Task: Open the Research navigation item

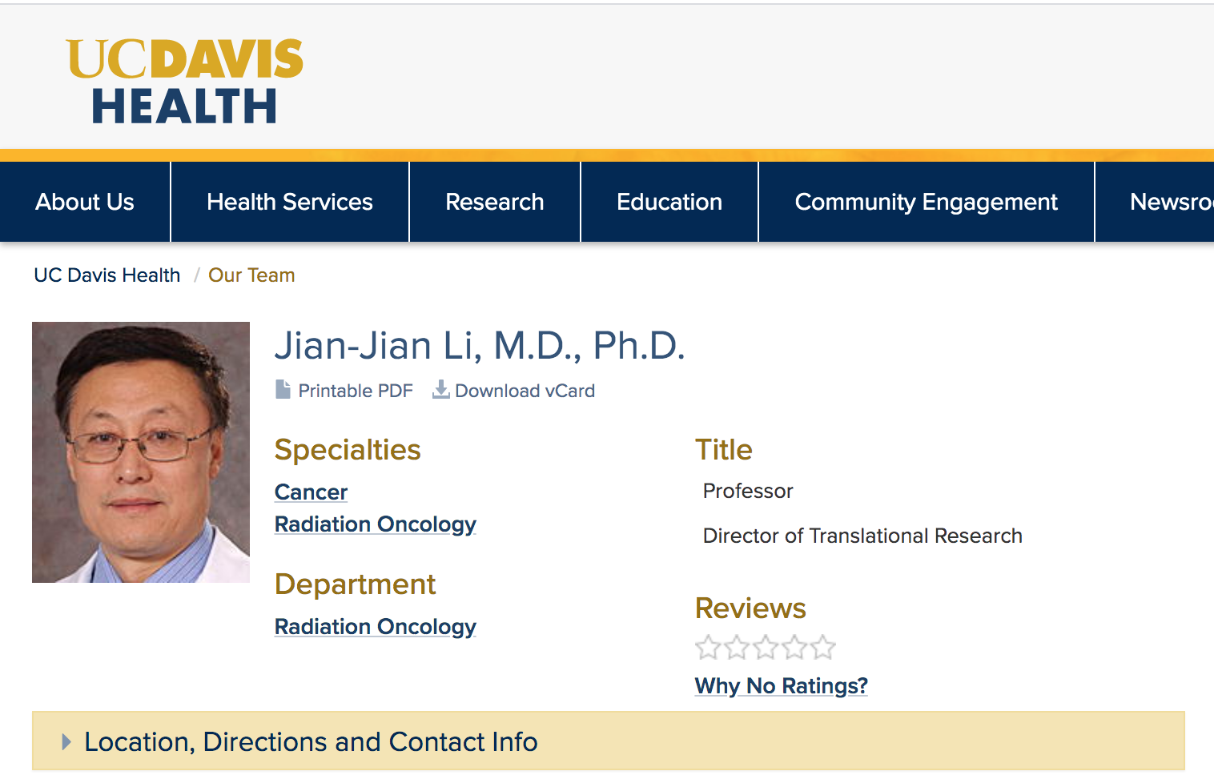Action: coord(495,202)
